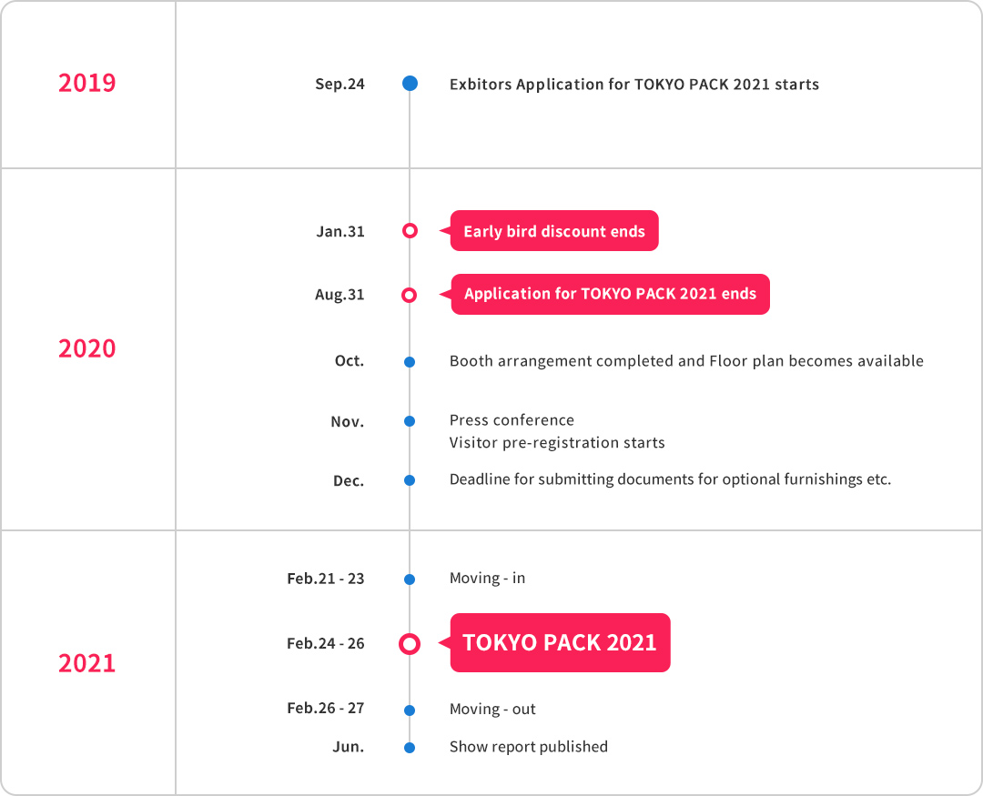
Task: Click the Nov. timeline dot
Action: point(410,421)
